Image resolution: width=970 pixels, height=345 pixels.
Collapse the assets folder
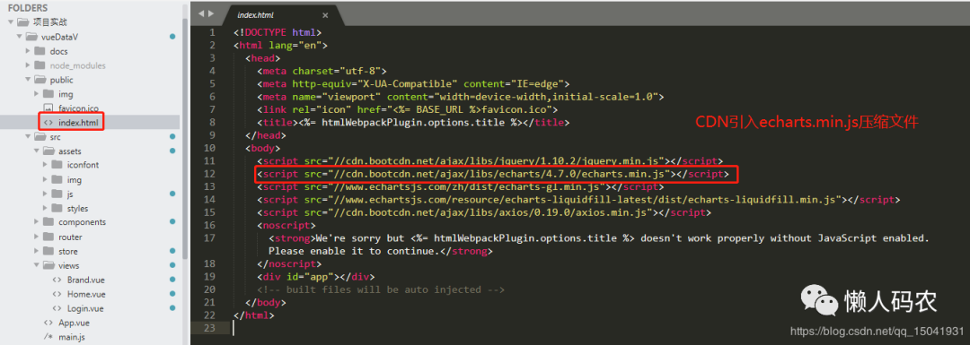click(x=37, y=151)
